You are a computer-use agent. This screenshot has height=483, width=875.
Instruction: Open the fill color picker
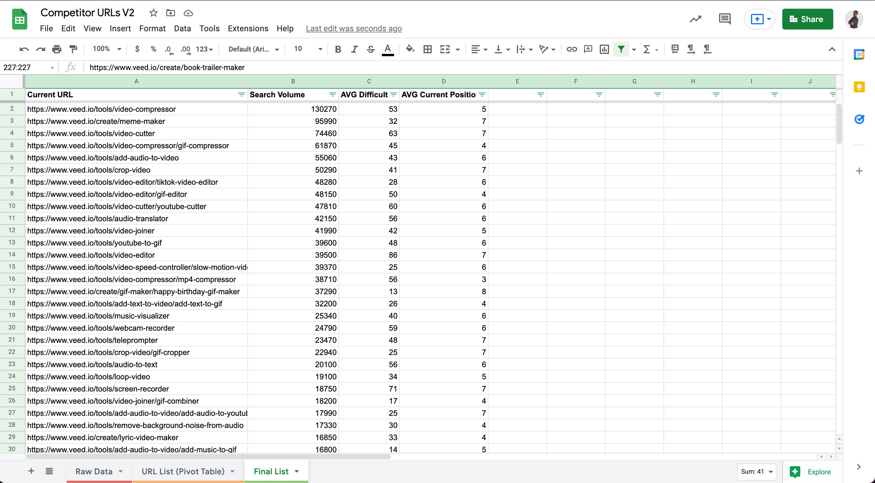tap(410, 49)
